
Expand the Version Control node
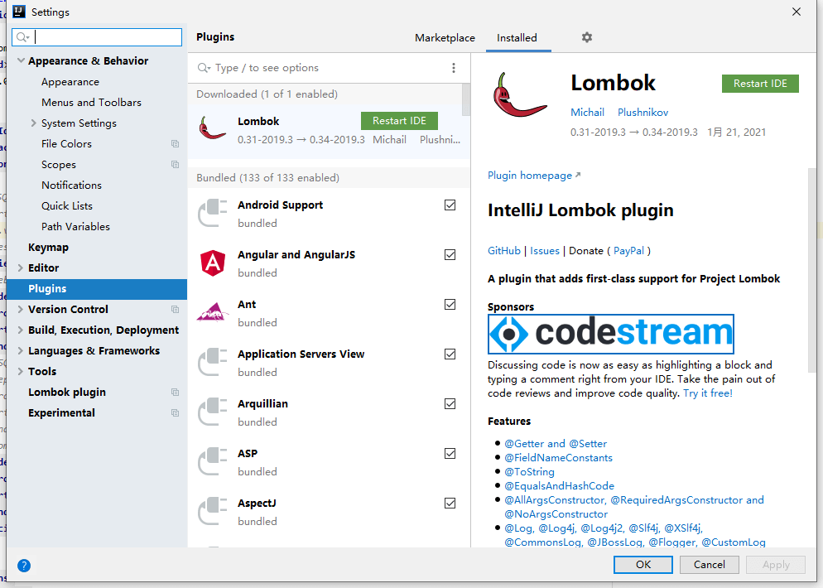coord(21,309)
